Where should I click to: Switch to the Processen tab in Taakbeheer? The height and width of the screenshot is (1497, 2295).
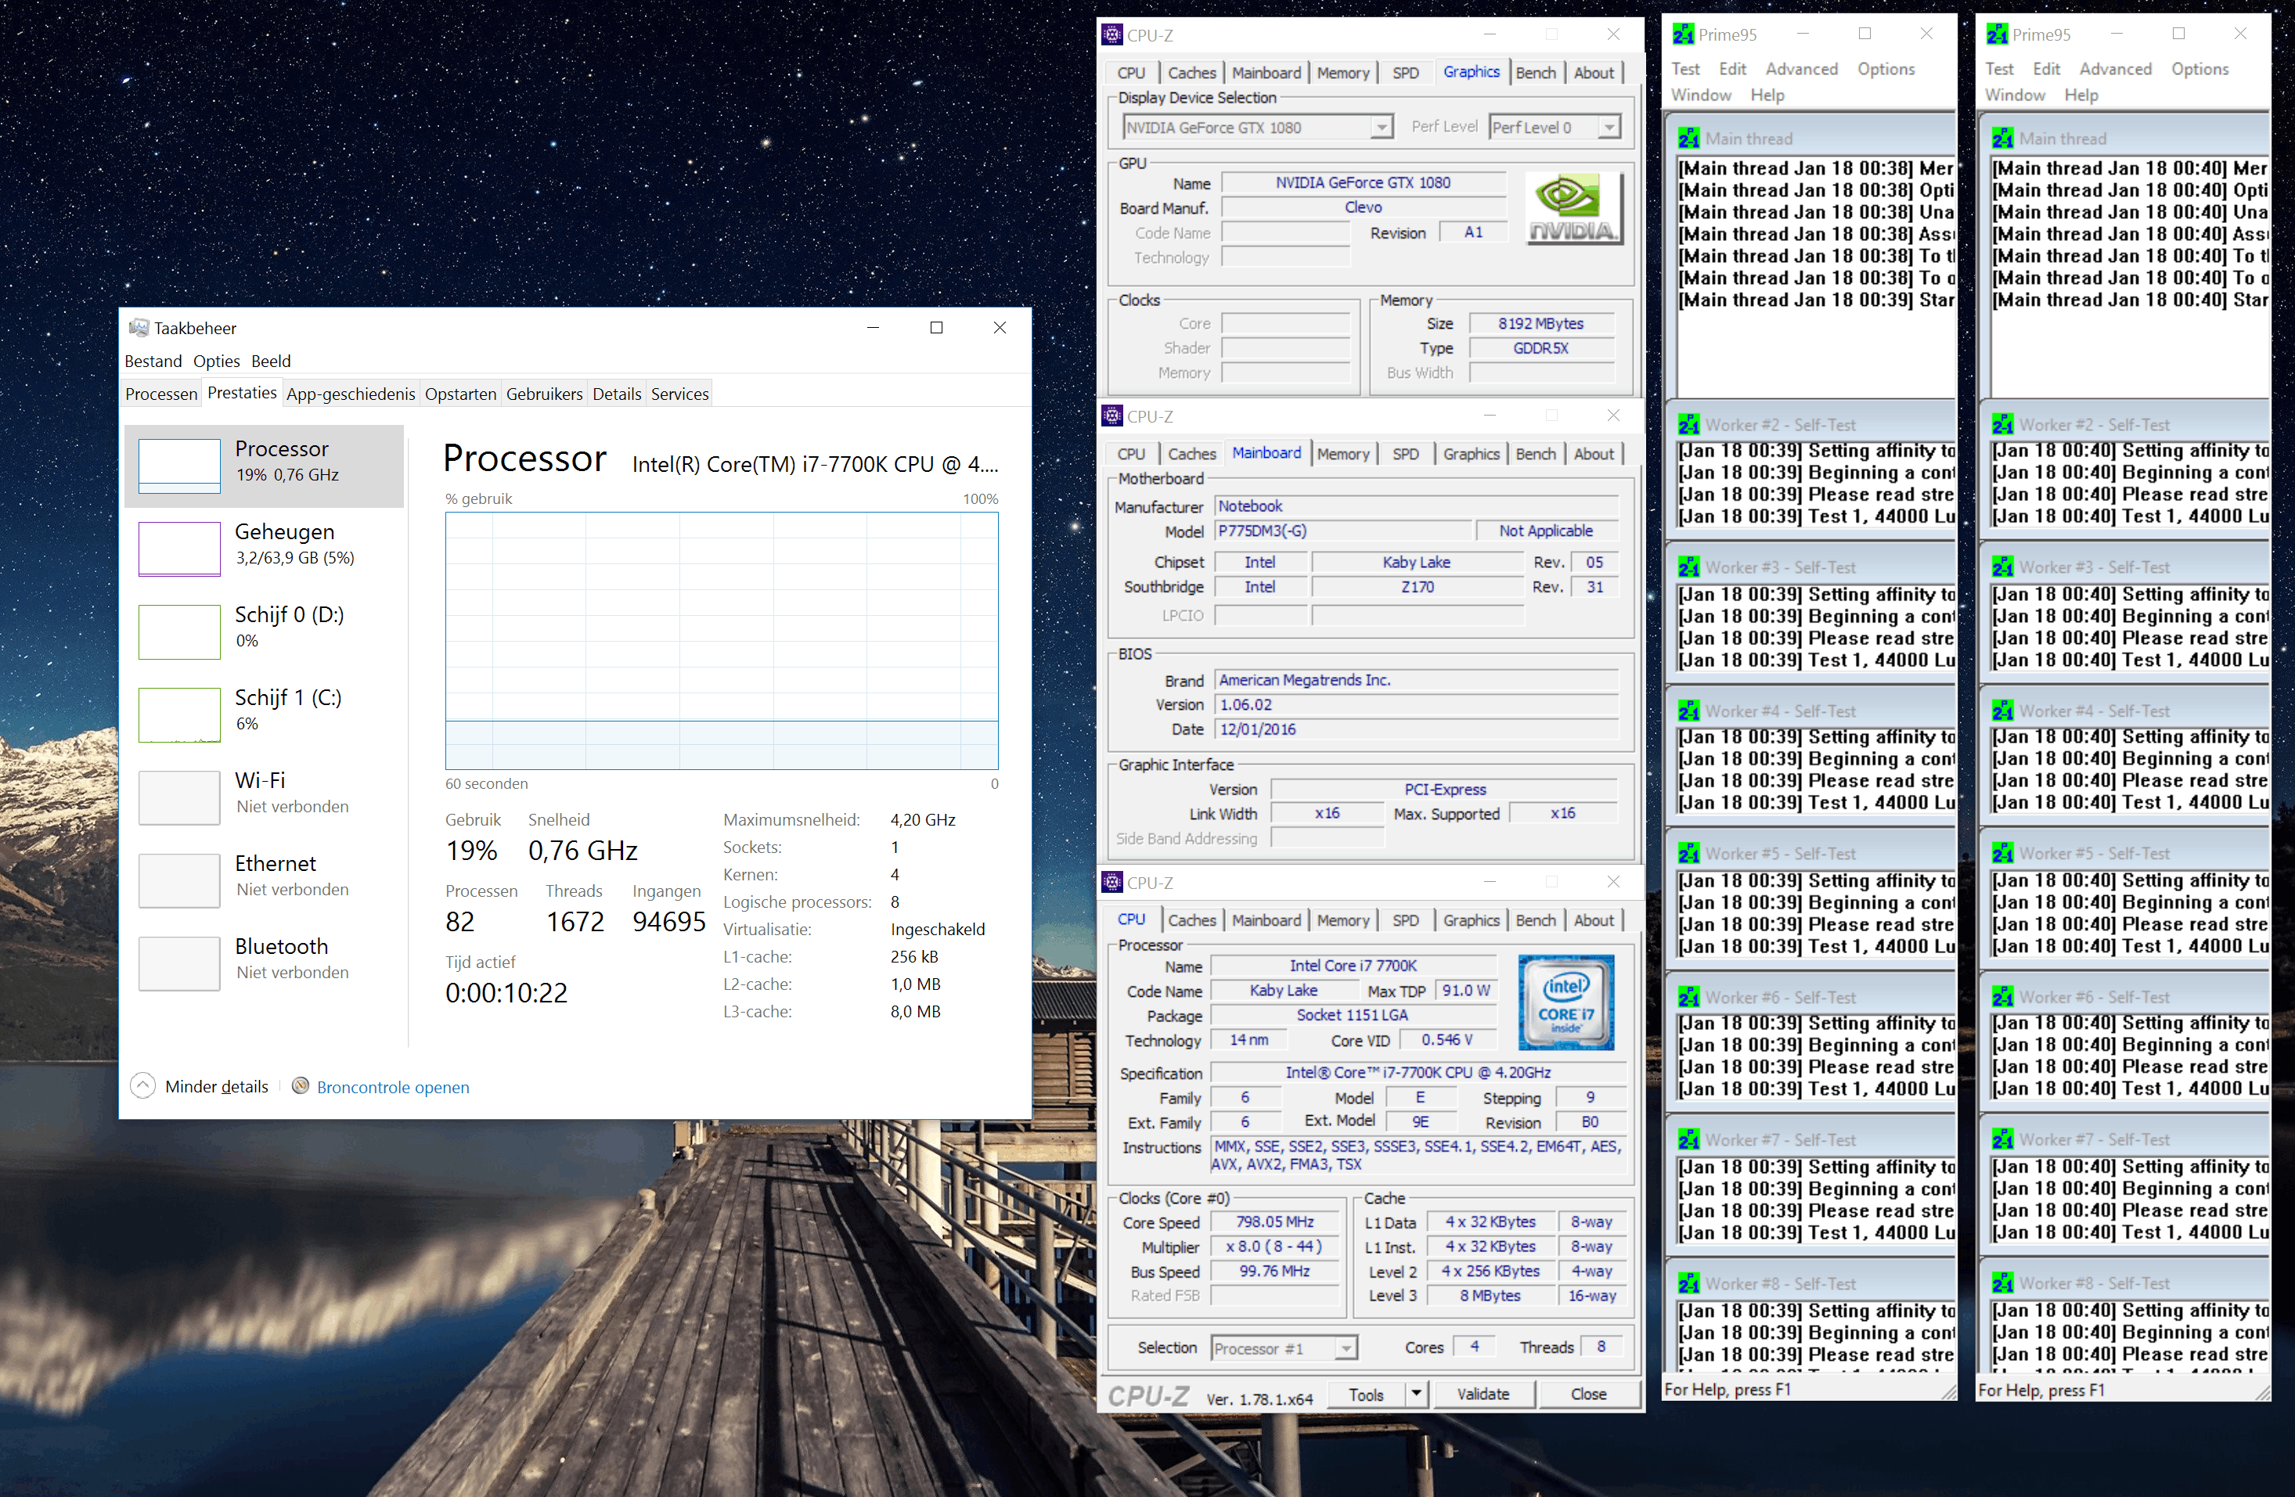(161, 394)
